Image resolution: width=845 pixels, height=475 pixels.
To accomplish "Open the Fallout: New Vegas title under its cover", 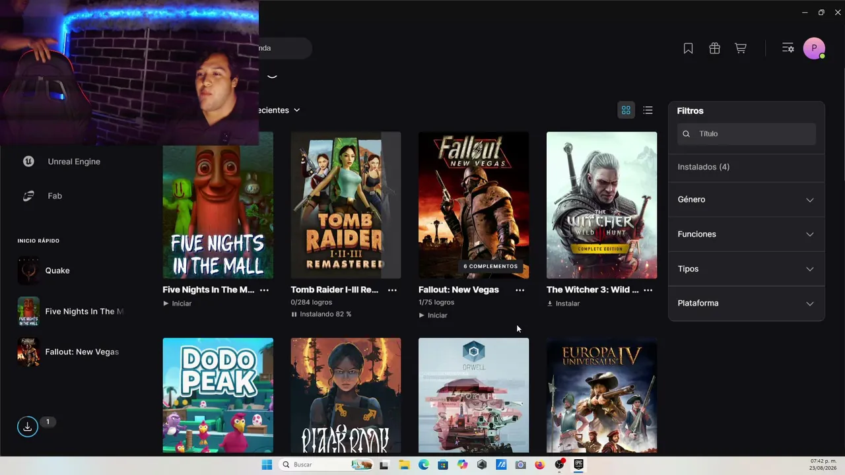I will tap(459, 290).
